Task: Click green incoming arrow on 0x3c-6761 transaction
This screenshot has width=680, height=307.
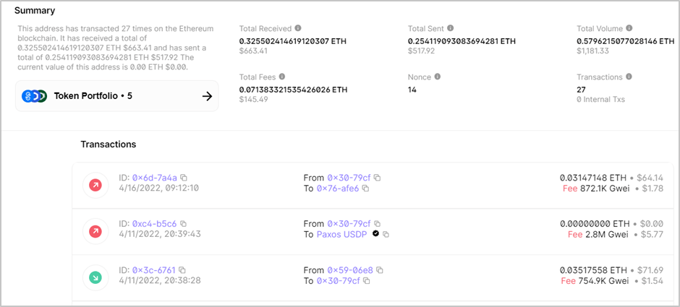Action: tap(95, 276)
